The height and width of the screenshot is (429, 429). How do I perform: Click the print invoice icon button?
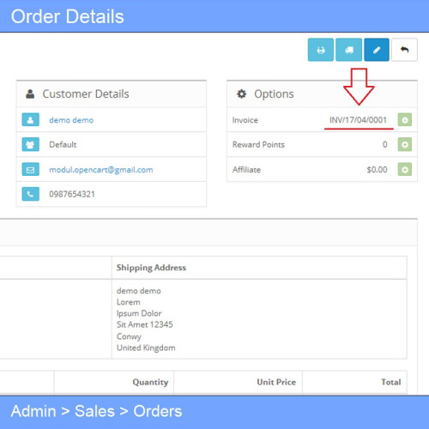point(321,50)
